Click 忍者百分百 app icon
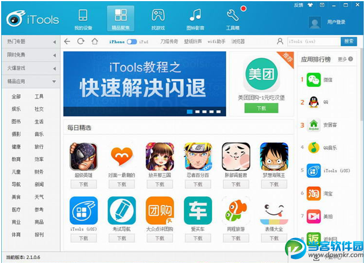Screen dimensions: 364x263 [x=198, y=157]
